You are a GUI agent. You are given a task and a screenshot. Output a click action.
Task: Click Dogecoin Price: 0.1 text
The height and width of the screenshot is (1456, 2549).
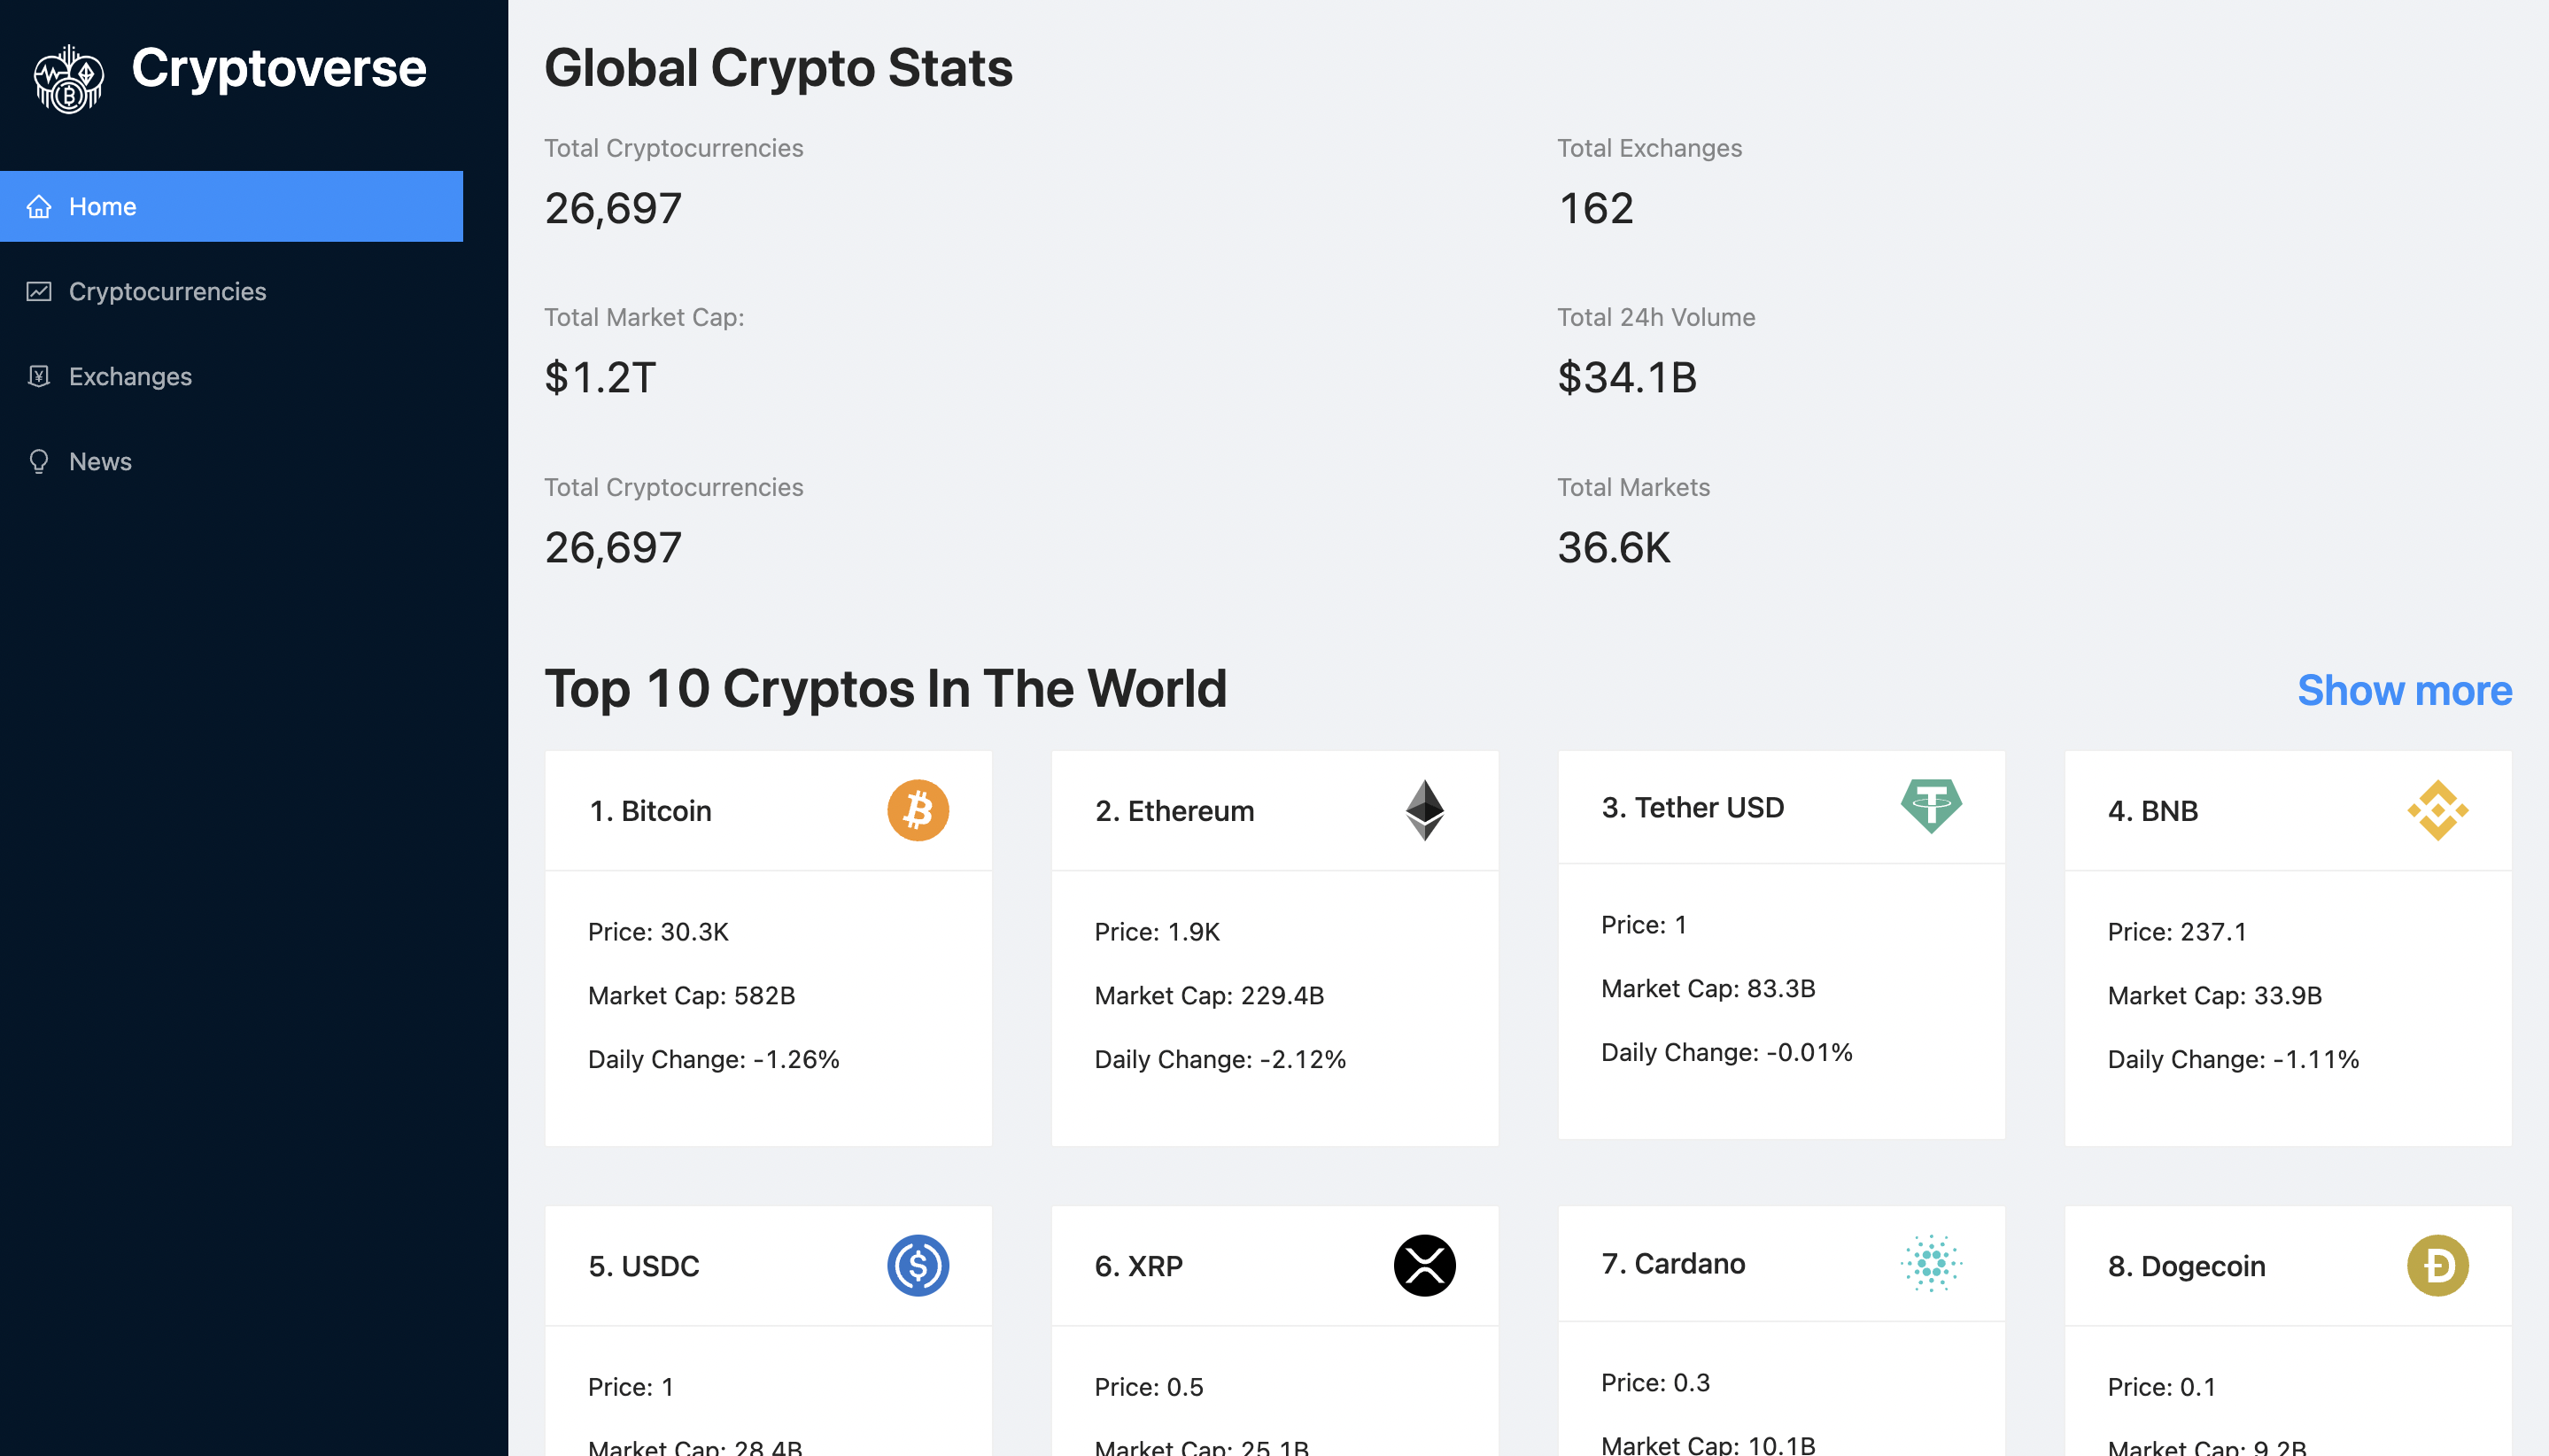pyautogui.click(x=2161, y=1386)
